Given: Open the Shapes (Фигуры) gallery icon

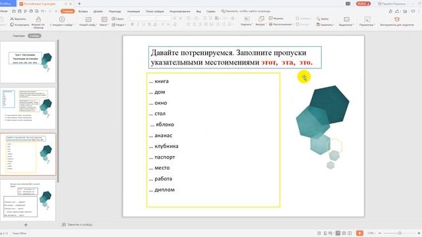Looking at the screenshot, I should point(261,19).
